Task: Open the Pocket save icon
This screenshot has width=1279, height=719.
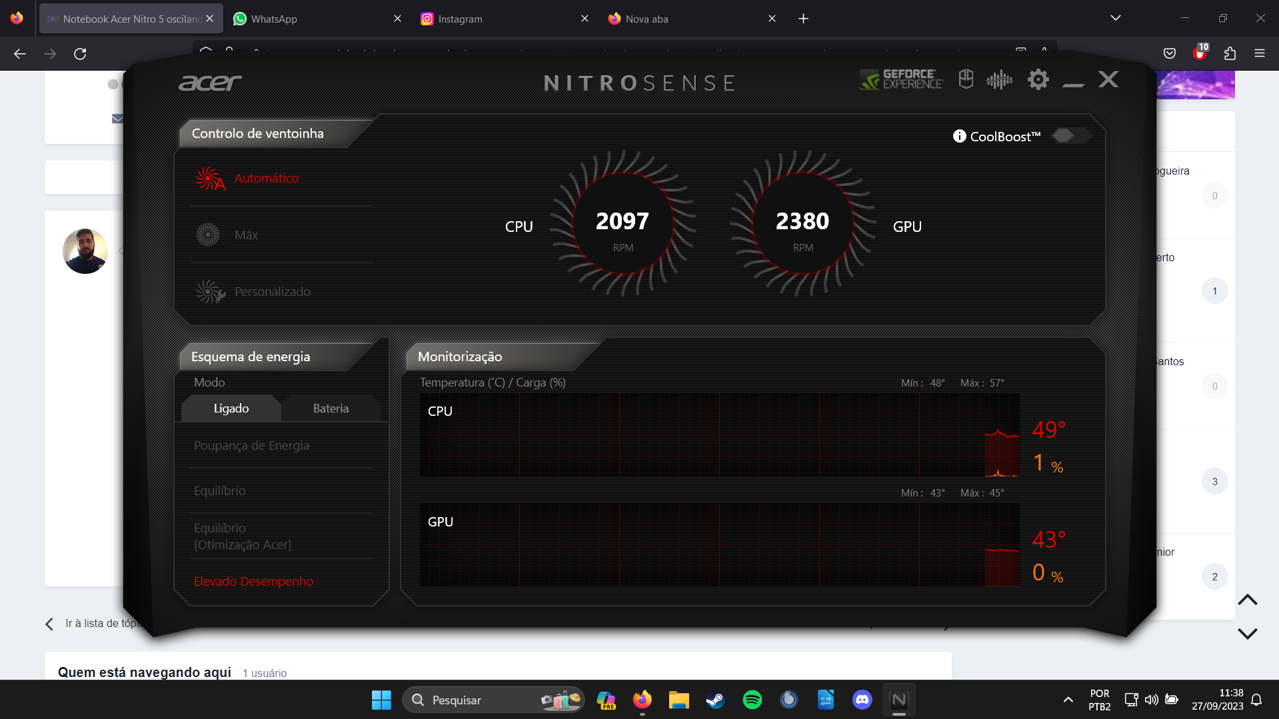Action: (1169, 54)
